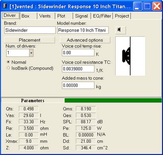Click the SPL value 88.17
Screen dimensions: 163x155
pyautogui.click(x=86, y=122)
